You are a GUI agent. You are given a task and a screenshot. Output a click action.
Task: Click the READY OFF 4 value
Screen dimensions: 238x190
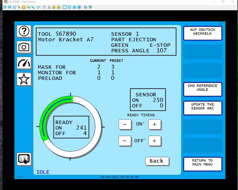(85, 134)
